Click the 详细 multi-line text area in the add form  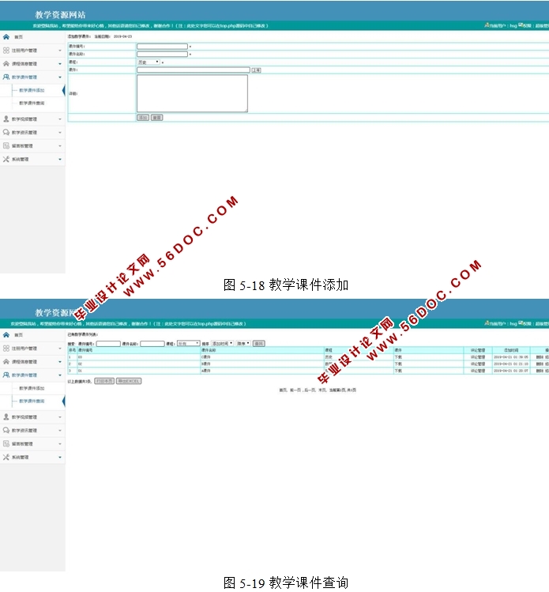[x=192, y=93]
